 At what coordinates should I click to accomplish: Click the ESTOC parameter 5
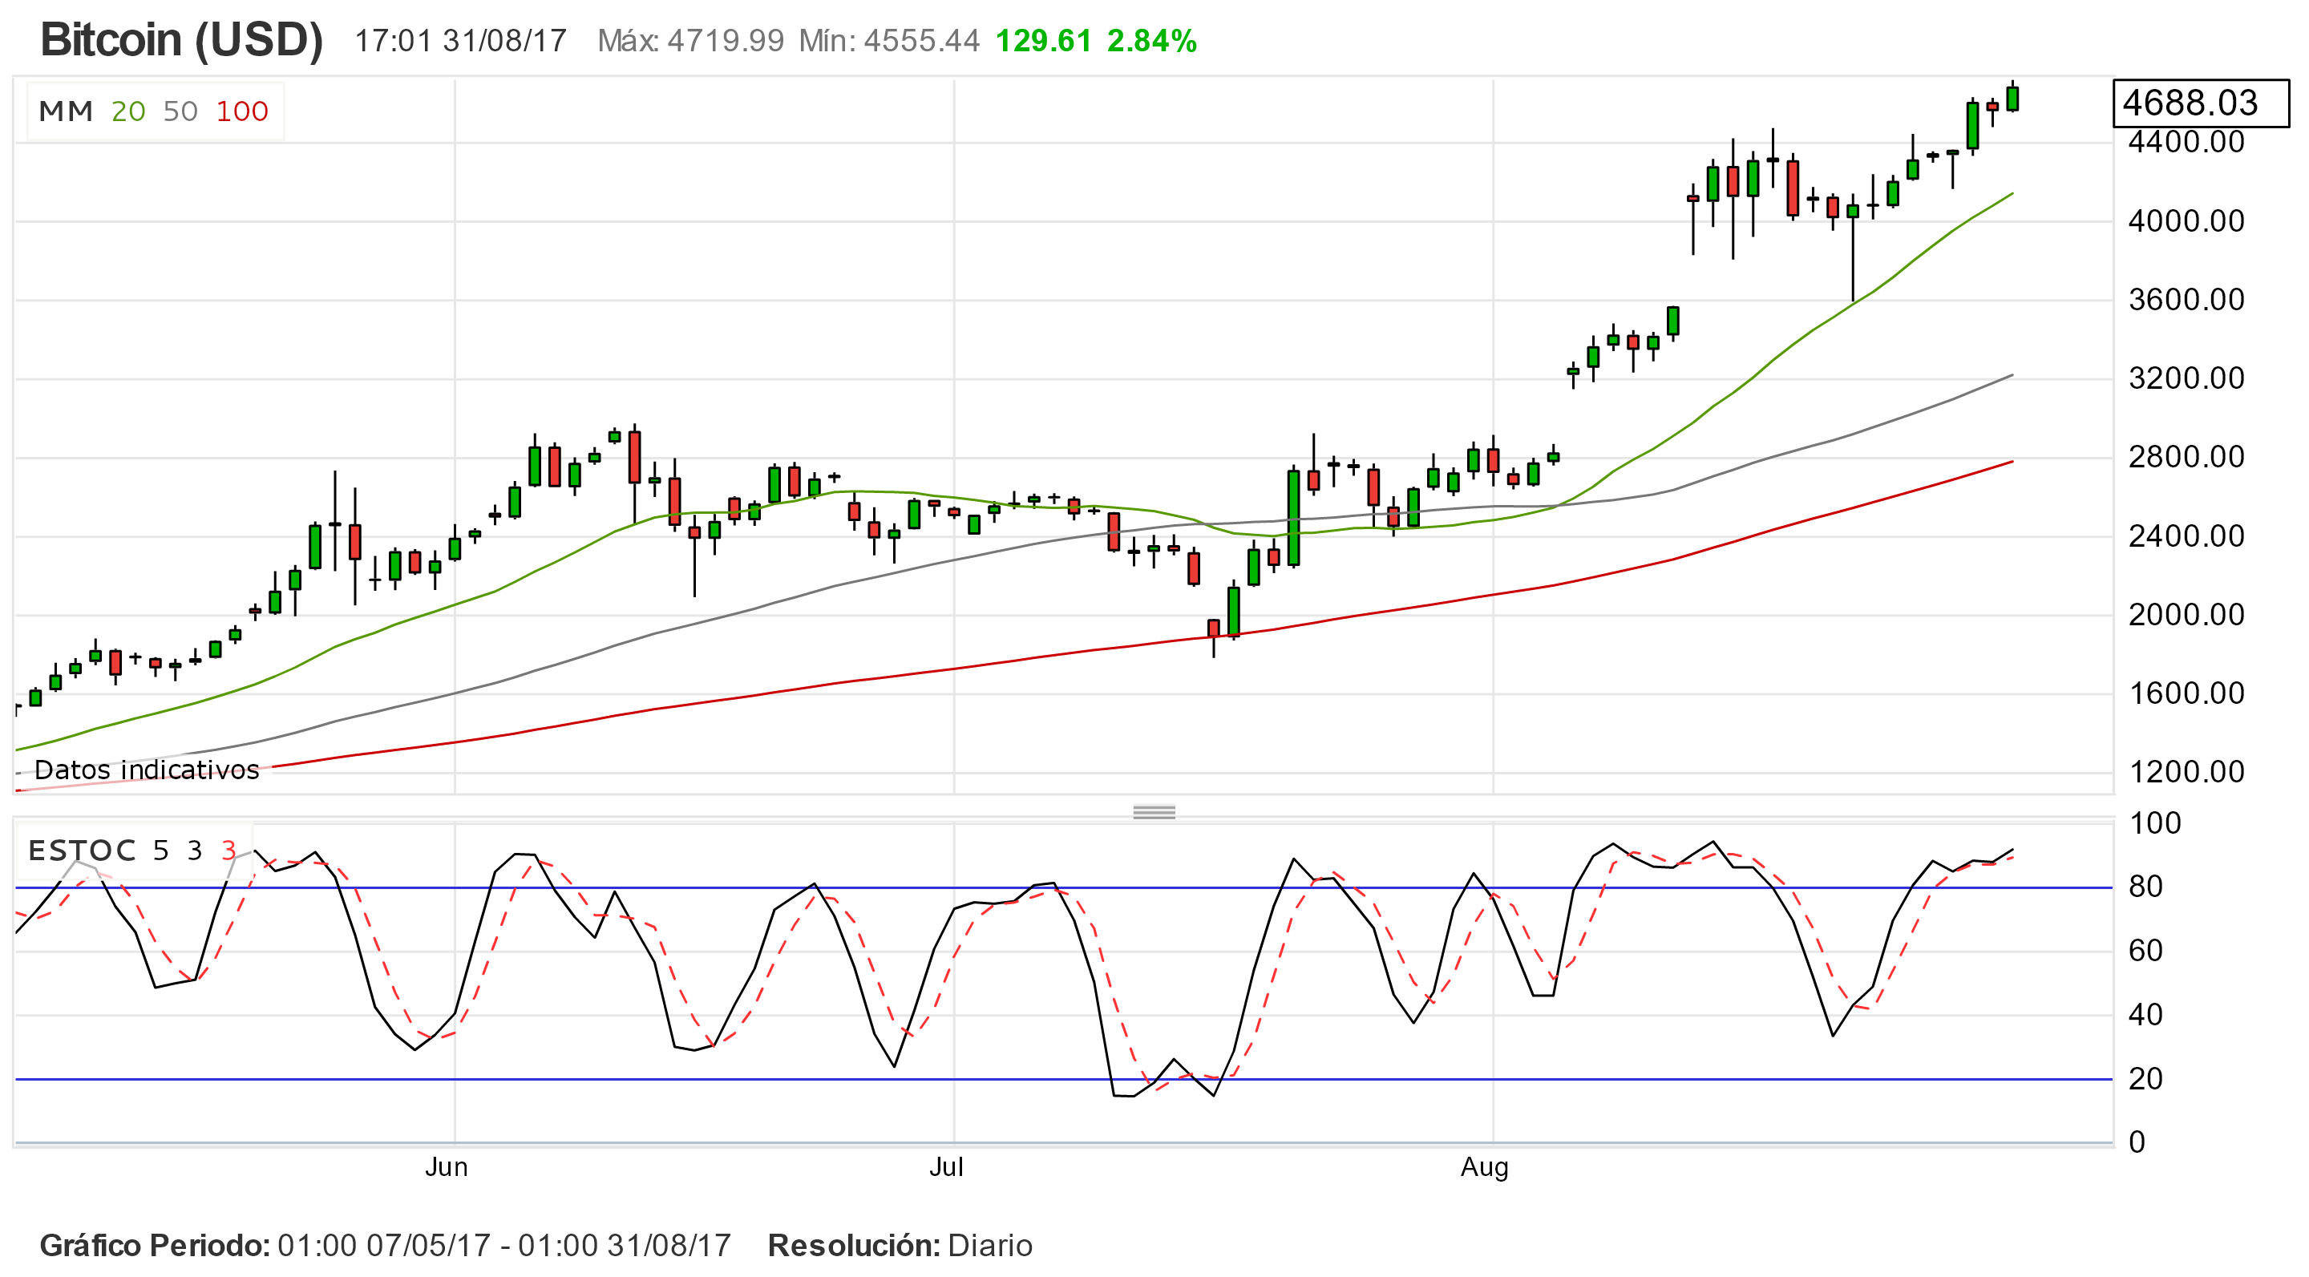160,851
